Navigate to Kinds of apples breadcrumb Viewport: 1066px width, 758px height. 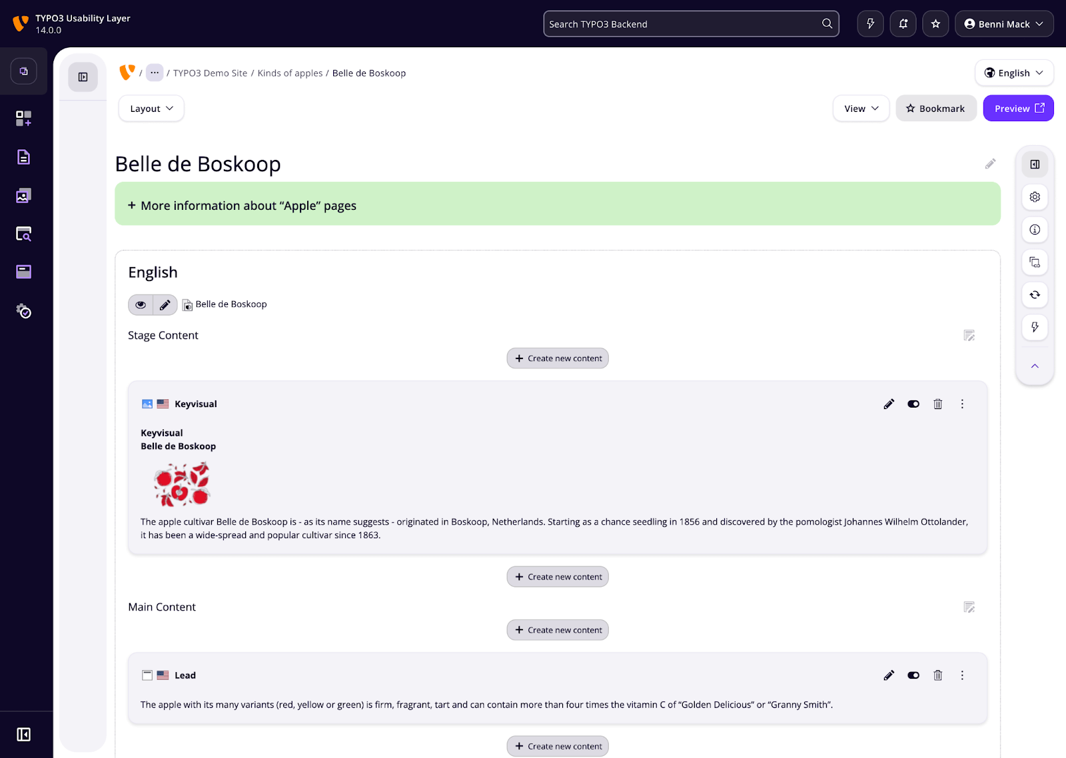tap(290, 73)
